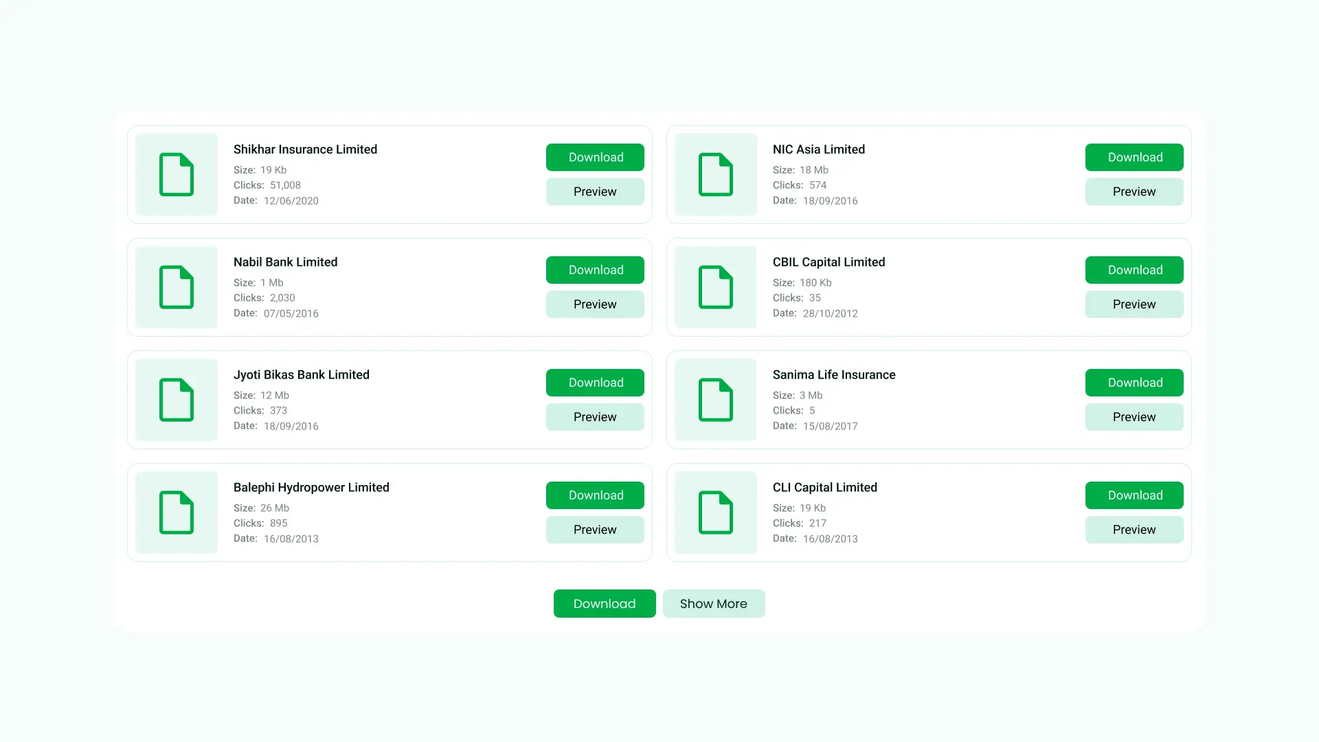Screen dimensions: 1319x742
Task: Click the CBIL Capital Limited document icon
Action: click(715, 287)
